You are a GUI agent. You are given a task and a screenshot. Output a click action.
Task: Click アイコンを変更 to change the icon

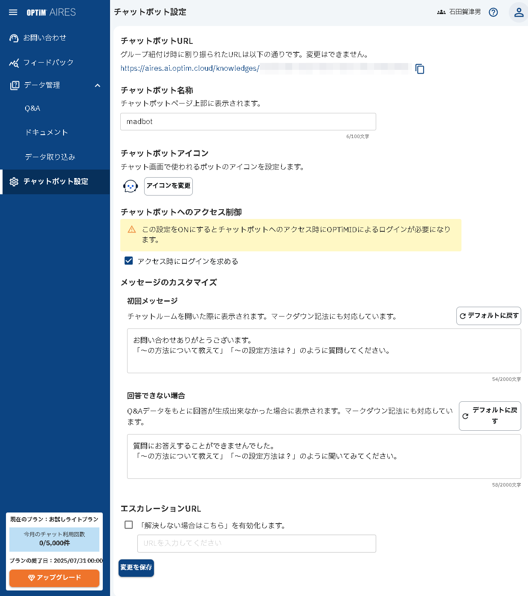pyautogui.click(x=168, y=186)
